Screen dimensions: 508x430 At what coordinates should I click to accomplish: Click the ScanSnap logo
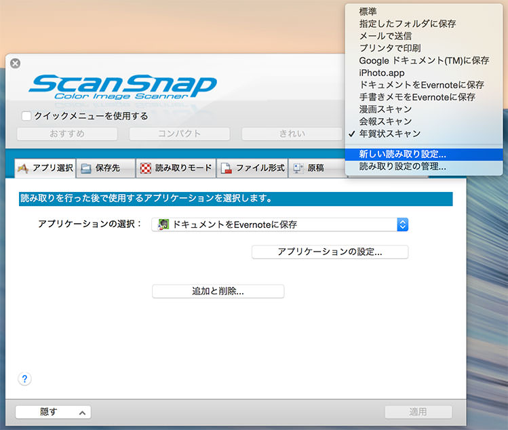click(123, 86)
